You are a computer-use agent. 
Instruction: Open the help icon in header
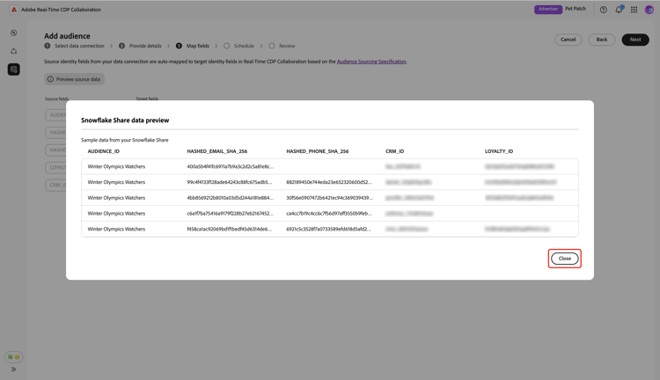coord(603,10)
